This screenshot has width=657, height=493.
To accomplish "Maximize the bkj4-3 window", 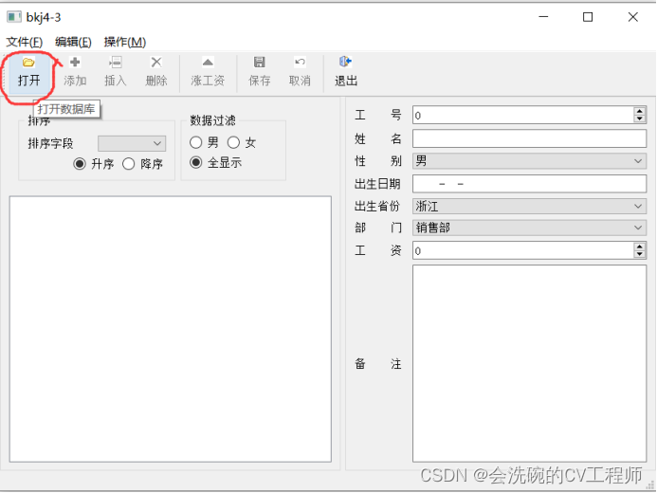I will [x=588, y=17].
